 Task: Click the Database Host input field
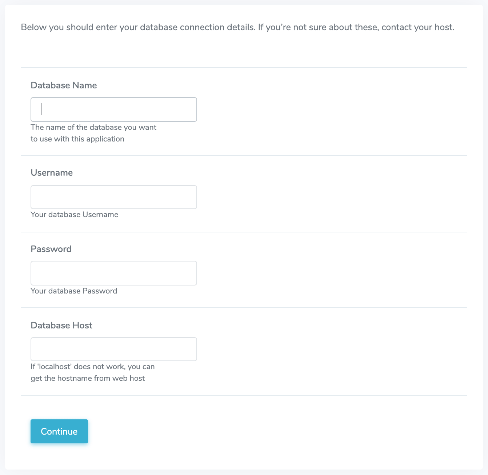pyautogui.click(x=113, y=349)
